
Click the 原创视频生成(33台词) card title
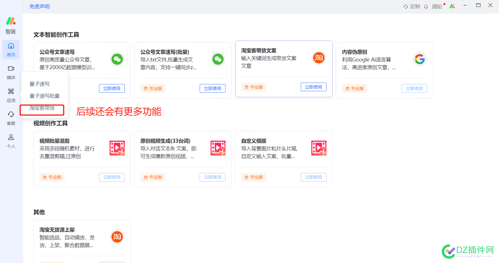click(165, 141)
